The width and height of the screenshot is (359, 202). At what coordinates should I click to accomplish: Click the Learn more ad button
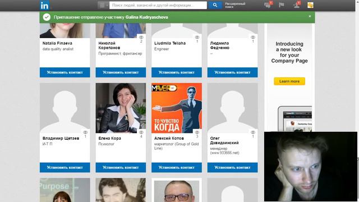pyautogui.click(x=289, y=81)
